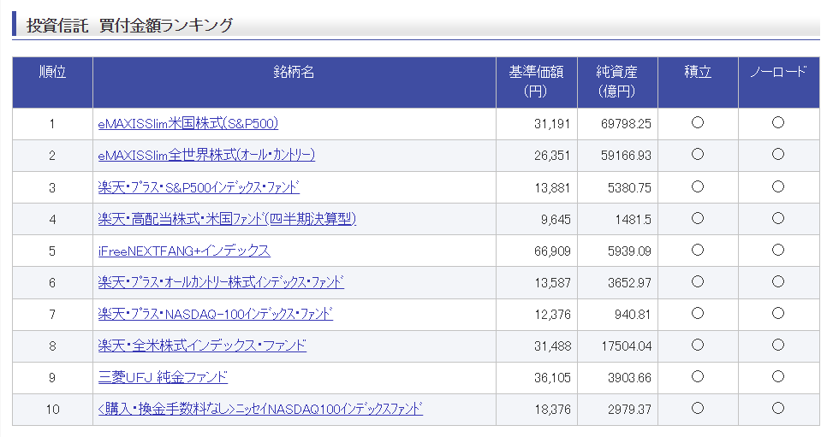Click 積立 circle mark in 楽天・プラス・NASDAQ-100 row
The height and width of the screenshot is (437, 827).
[x=697, y=313]
